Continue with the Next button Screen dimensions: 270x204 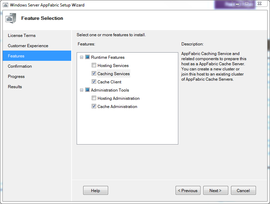(216, 190)
